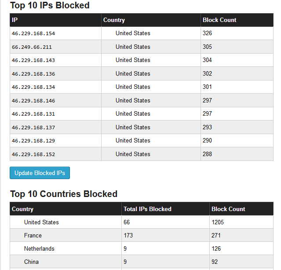Screen dimensions: 281x270
Task: Click the Update Blocked IPs button
Action: (x=40, y=173)
